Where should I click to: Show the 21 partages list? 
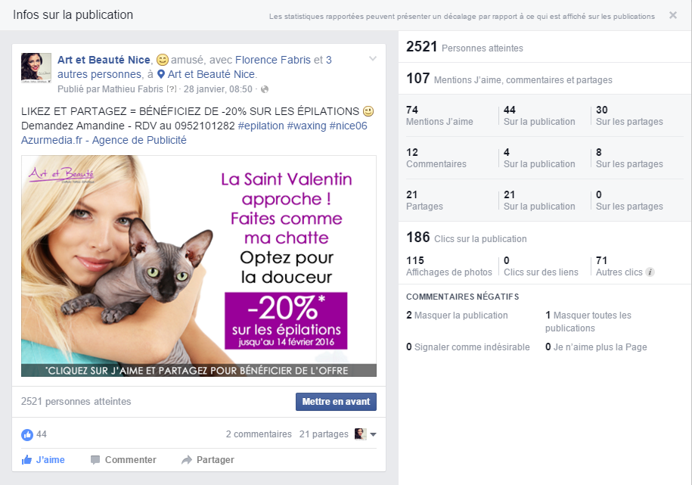(x=324, y=434)
